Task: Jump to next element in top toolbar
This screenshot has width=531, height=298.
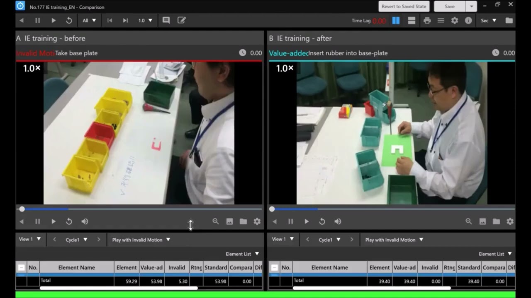Action: [x=125, y=20]
